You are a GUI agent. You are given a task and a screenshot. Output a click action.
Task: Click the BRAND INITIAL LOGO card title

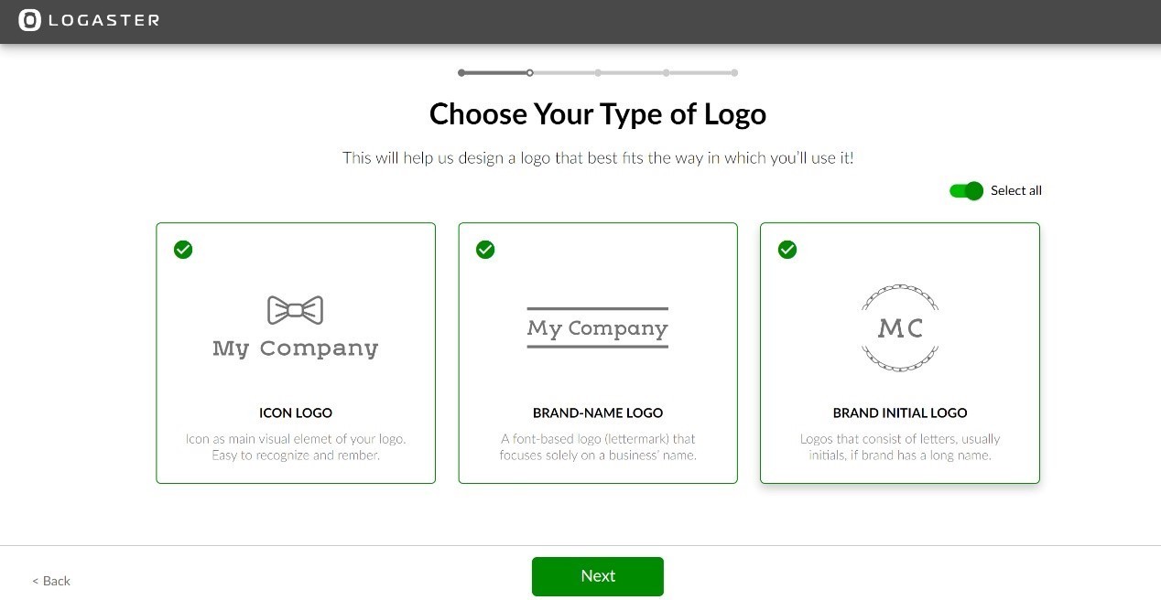click(x=900, y=412)
